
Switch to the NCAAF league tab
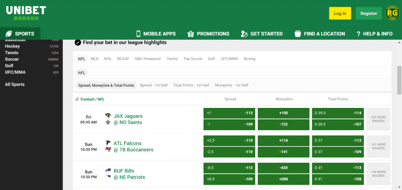click(x=123, y=59)
